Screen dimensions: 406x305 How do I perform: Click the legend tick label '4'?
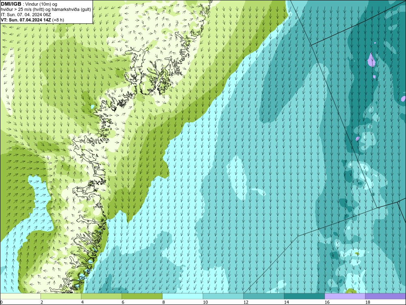[82, 302]
